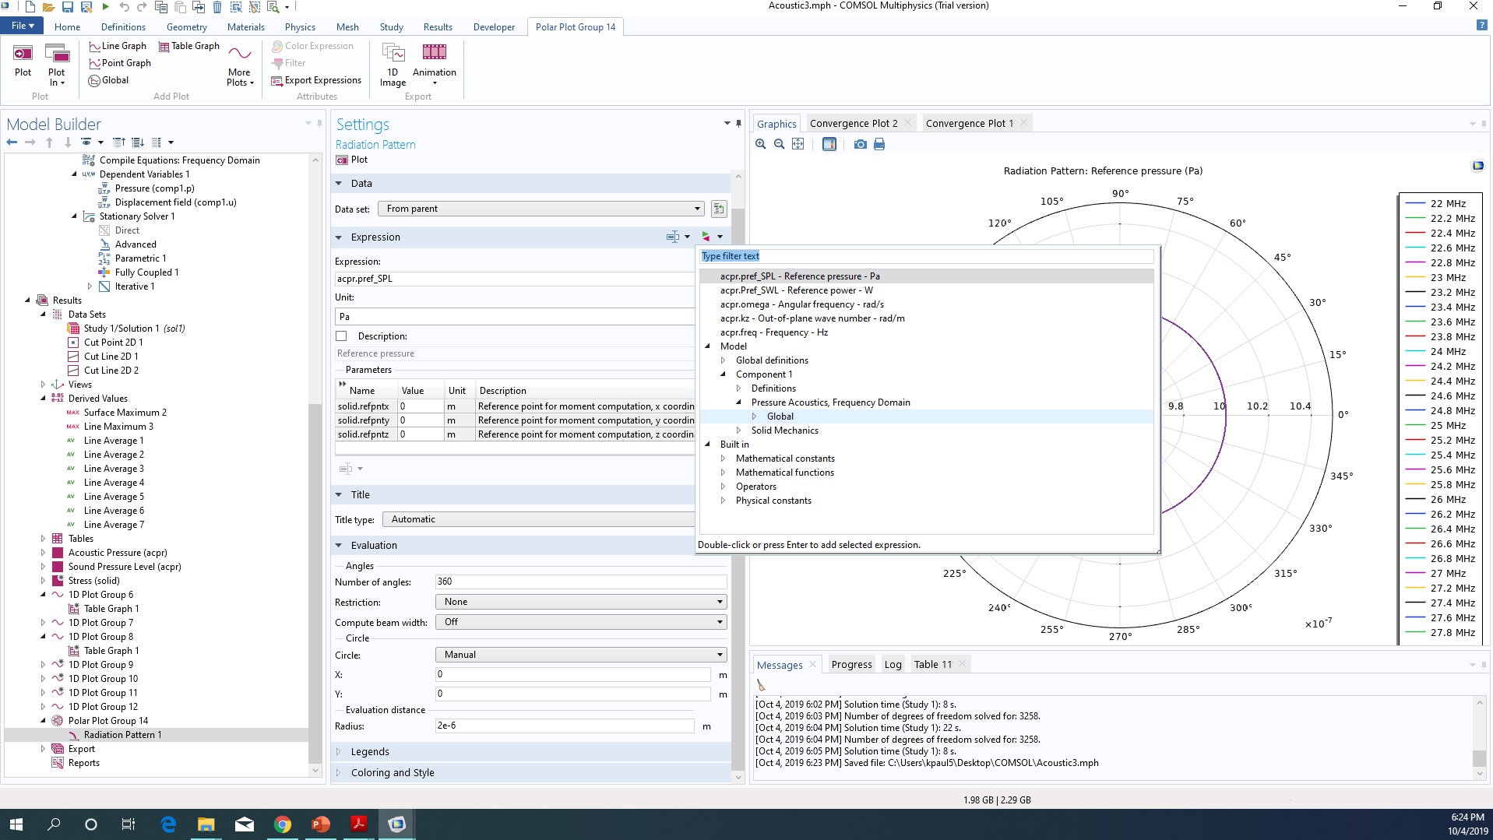Open the Home ribbon tab
This screenshot has width=1493, height=840.
coord(67,26)
